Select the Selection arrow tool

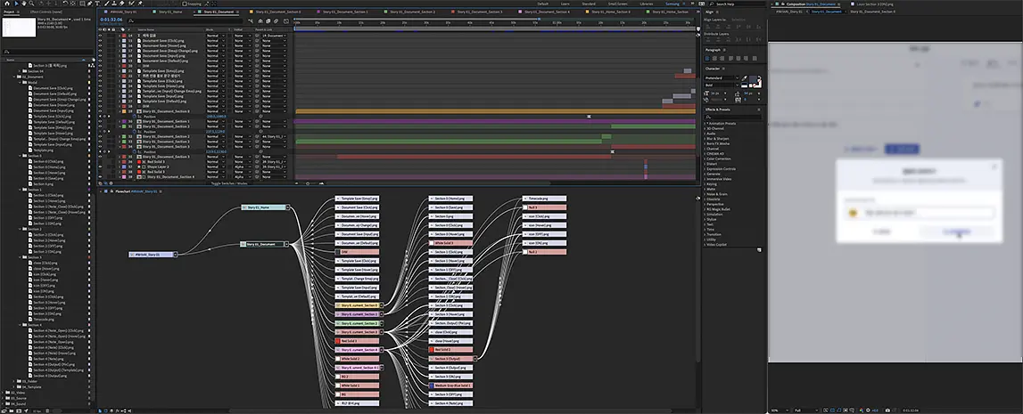click(x=16, y=4)
